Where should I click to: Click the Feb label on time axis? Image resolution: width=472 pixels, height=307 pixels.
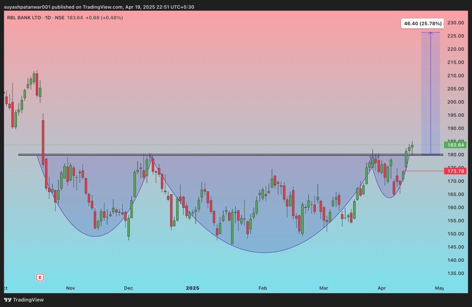263,288
